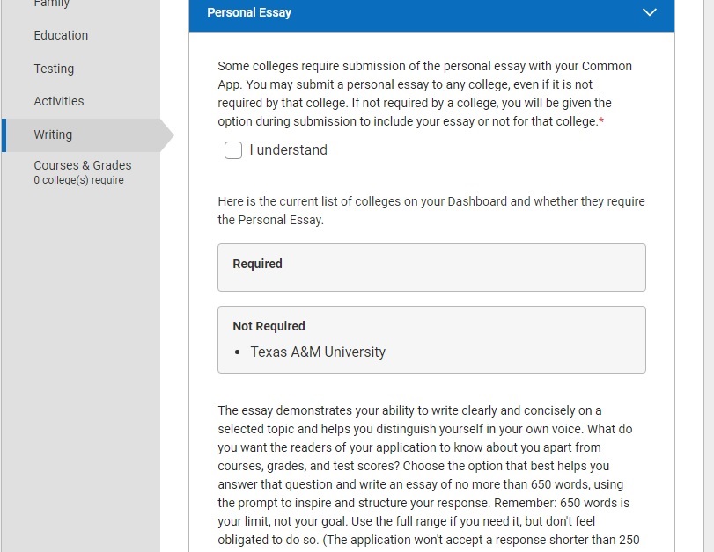Check the "I understand" checkbox

pyautogui.click(x=233, y=150)
